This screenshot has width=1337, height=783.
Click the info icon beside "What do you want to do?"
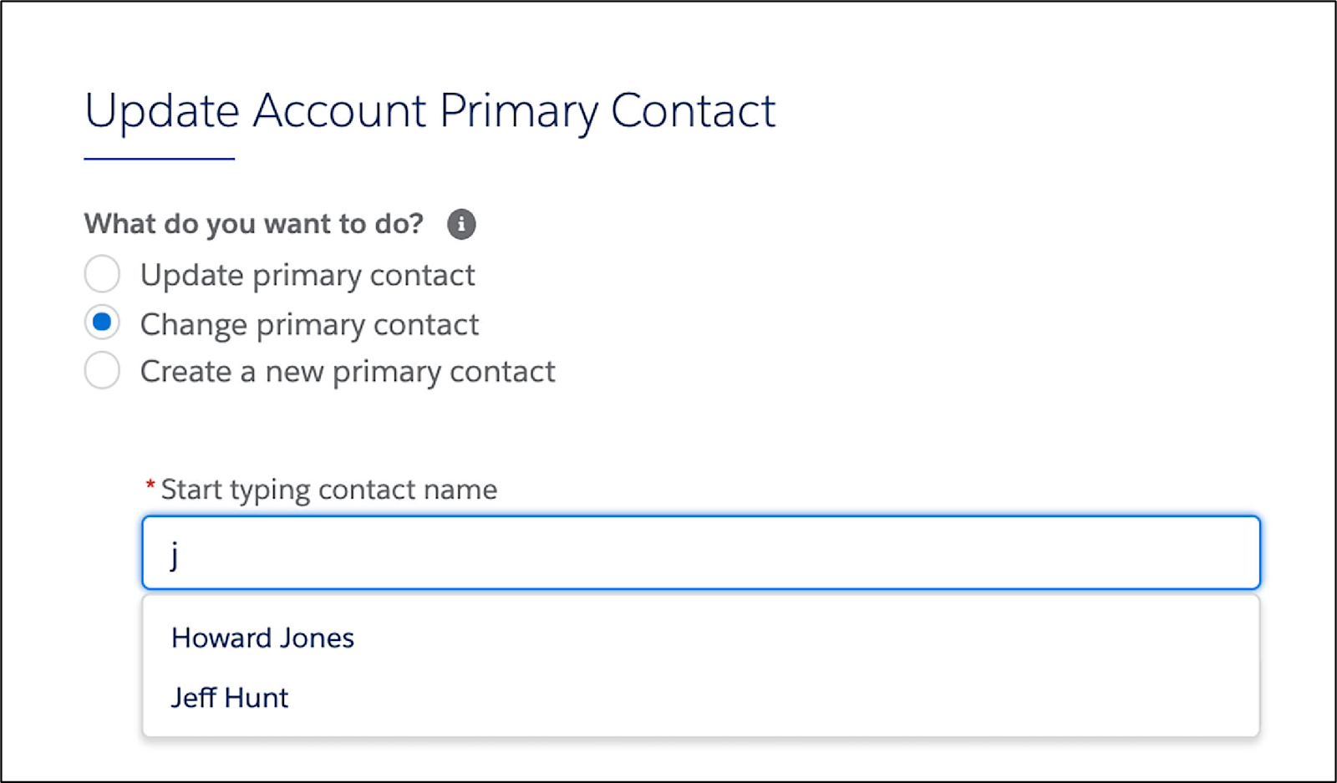click(x=461, y=224)
